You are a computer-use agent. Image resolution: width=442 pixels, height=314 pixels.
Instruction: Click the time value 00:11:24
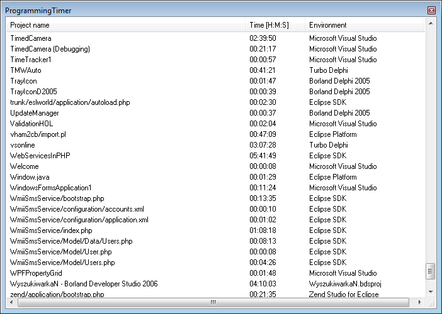pos(263,188)
